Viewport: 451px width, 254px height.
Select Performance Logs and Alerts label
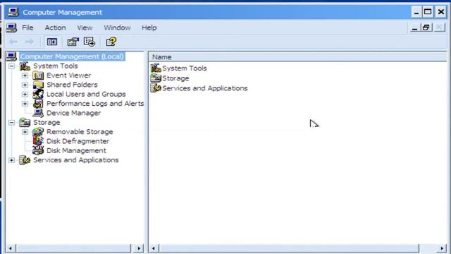[95, 104]
